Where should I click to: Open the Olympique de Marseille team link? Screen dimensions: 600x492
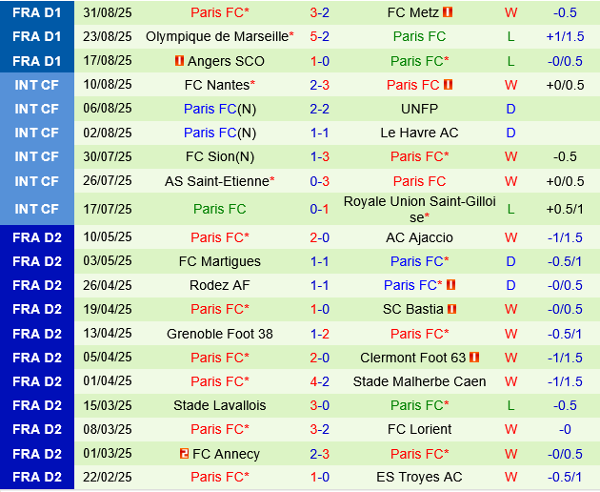216,37
